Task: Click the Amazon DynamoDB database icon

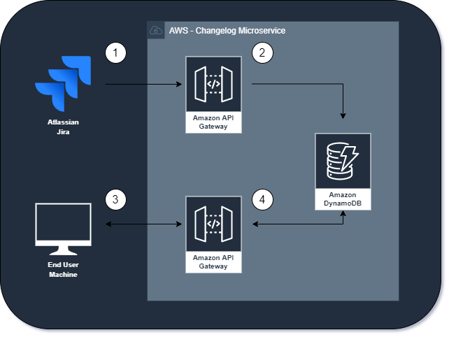Action: (343, 160)
